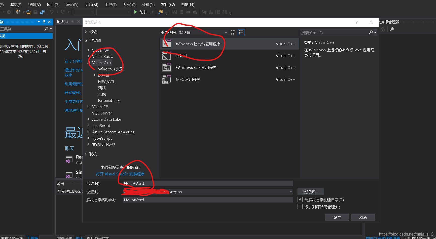This screenshot has width=436, height=239.
Task: Expand the 最近 section
Action: pos(86,32)
